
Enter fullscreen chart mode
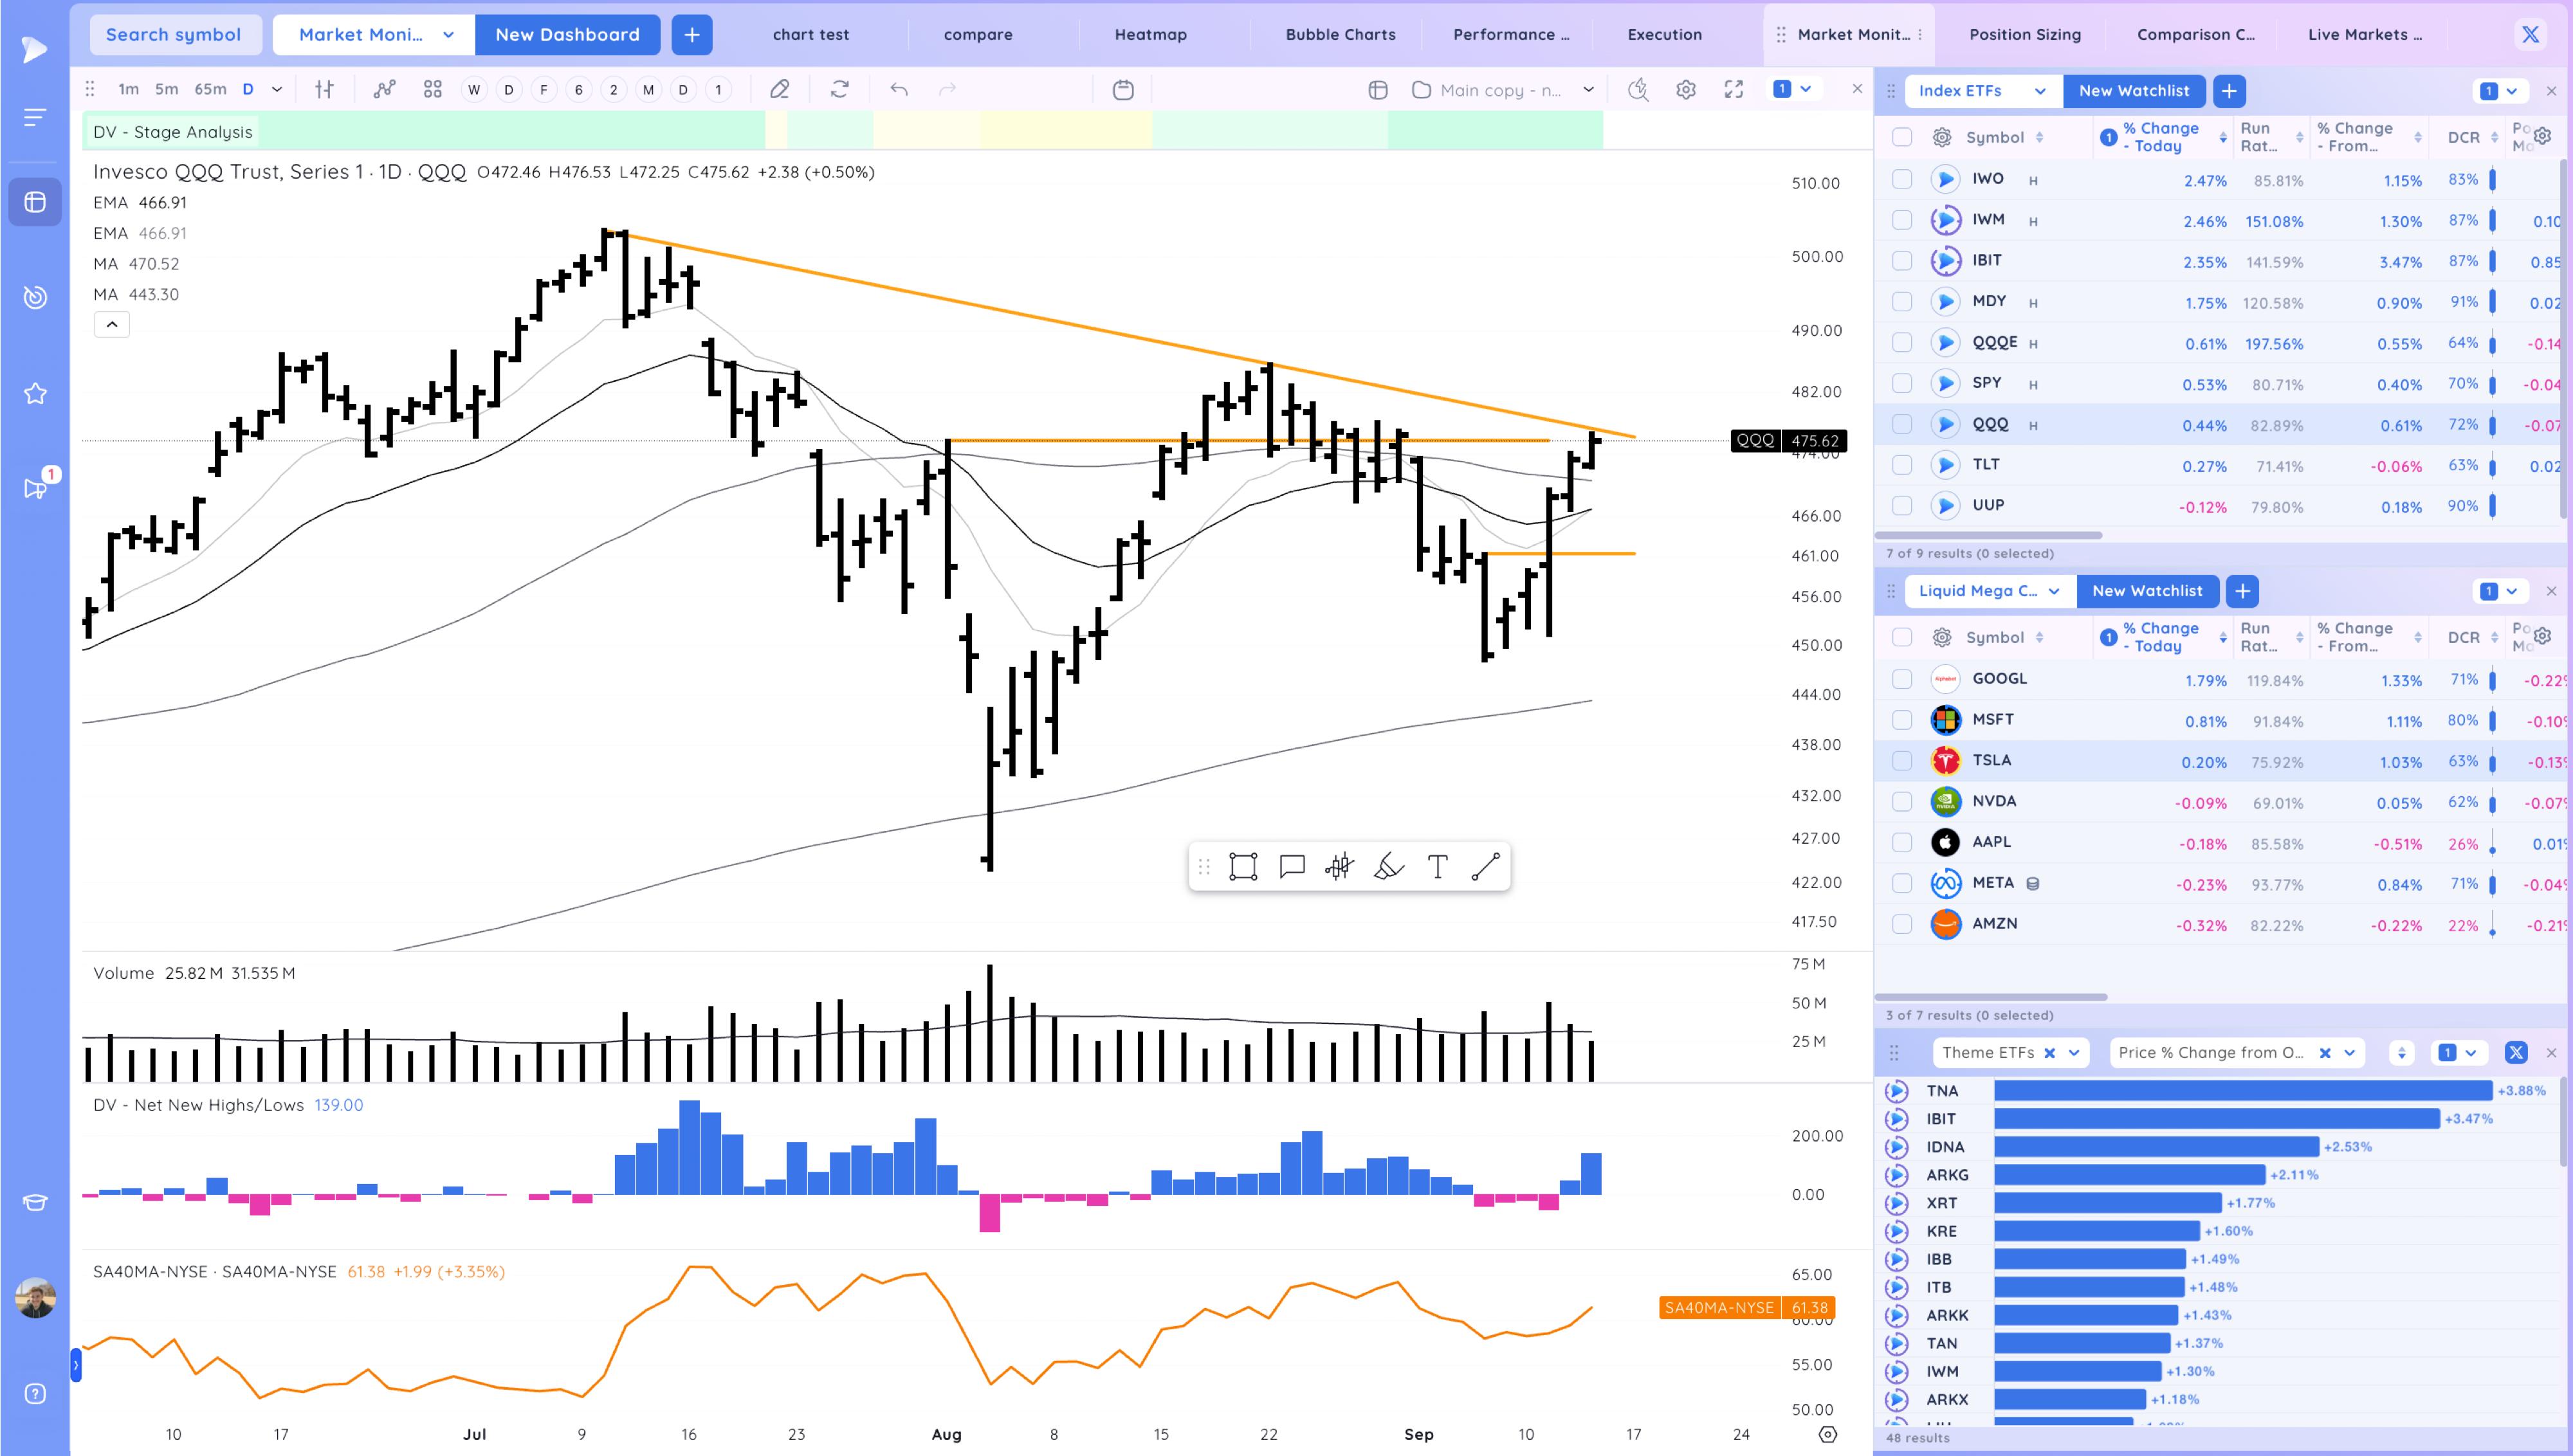click(x=1734, y=90)
